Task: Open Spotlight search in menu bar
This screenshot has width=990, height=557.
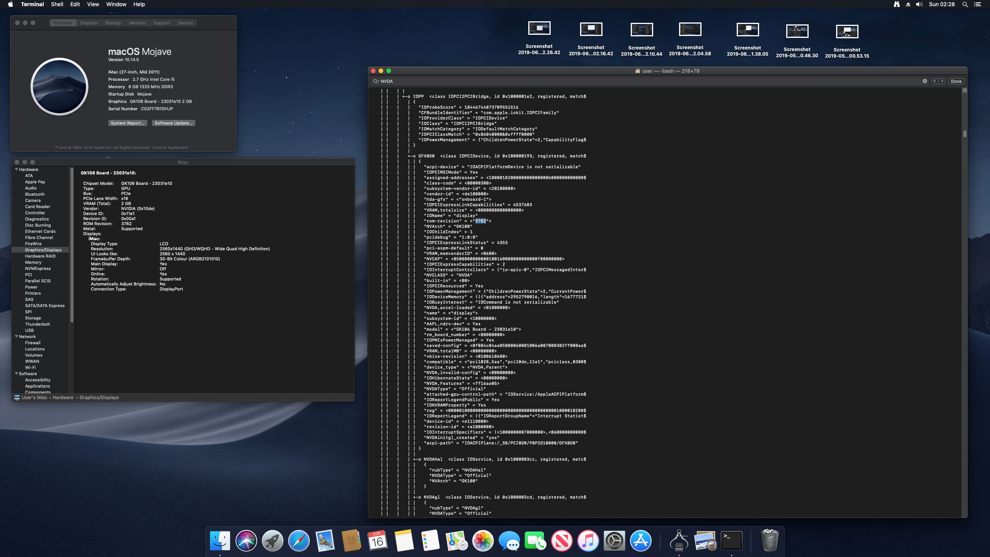Action: [965, 4]
